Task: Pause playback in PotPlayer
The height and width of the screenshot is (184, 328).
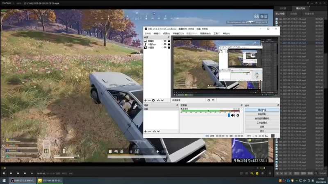Action: [4, 173]
